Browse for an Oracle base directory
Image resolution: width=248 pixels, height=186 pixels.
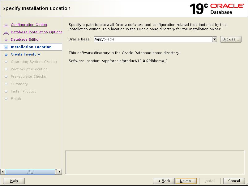(231, 39)
